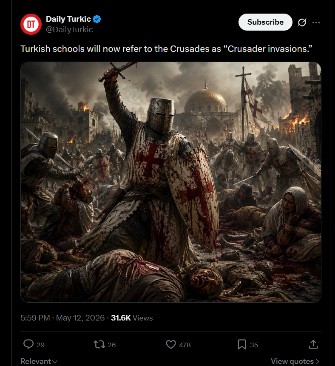View the 31.6K Views analytics

pos(132,318)
